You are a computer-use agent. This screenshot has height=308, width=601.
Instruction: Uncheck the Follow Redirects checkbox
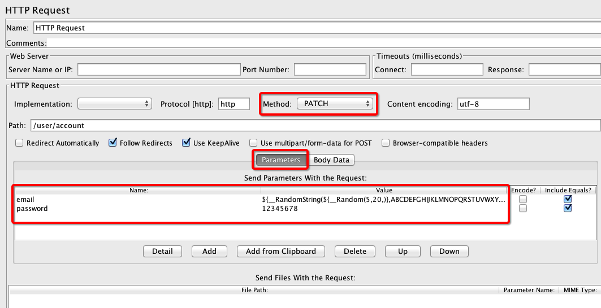113,143
